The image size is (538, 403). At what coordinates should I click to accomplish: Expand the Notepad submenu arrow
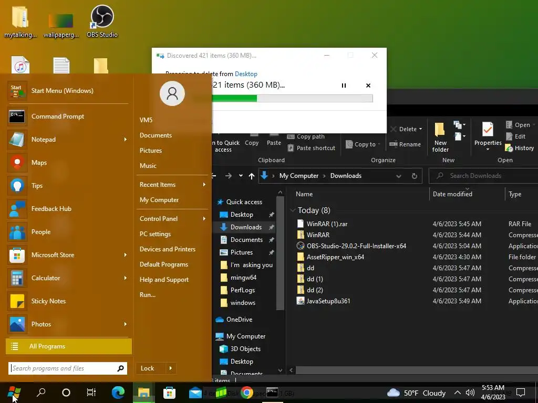126,140
